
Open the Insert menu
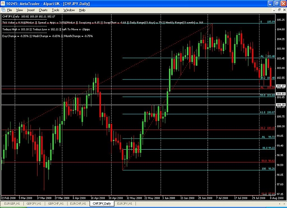31,10
